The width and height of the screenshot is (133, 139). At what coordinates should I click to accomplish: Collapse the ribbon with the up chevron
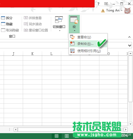coord(129,37)
